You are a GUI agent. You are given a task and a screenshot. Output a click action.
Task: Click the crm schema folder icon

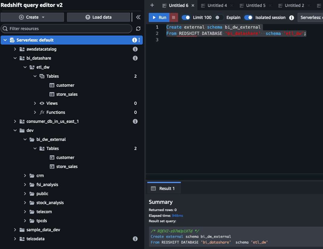tap(32, 176)
